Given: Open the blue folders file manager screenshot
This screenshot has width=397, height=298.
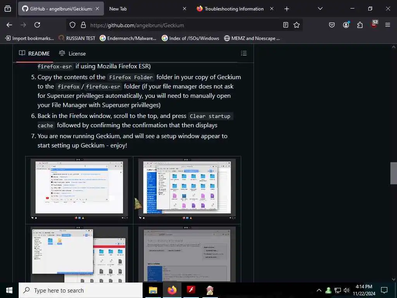Looking at the screenshot, I should pos(187,189).
